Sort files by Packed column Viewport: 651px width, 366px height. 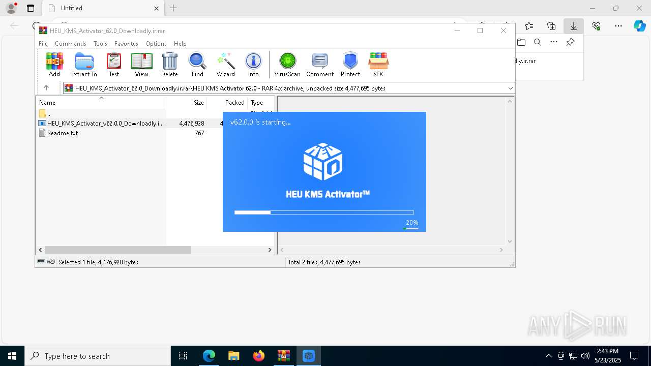227,102
